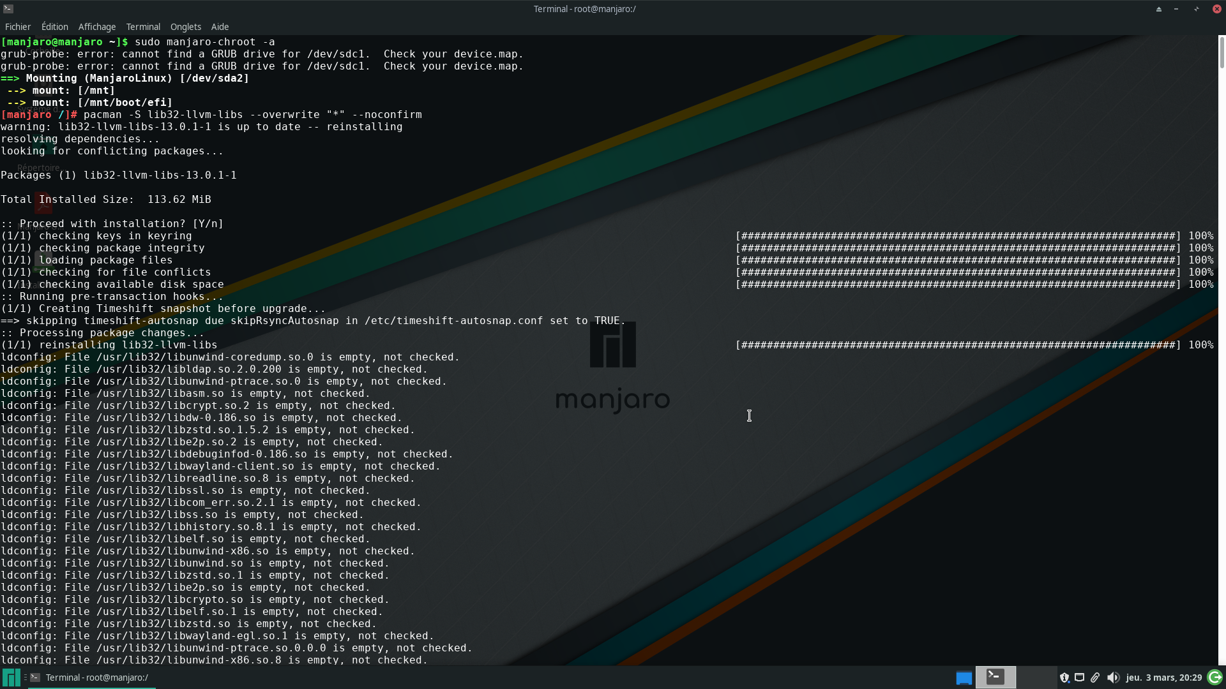Open the Fichier menu
This screenshot has width=1226, height=689.
pyautogui.click(x=17, y=27)
